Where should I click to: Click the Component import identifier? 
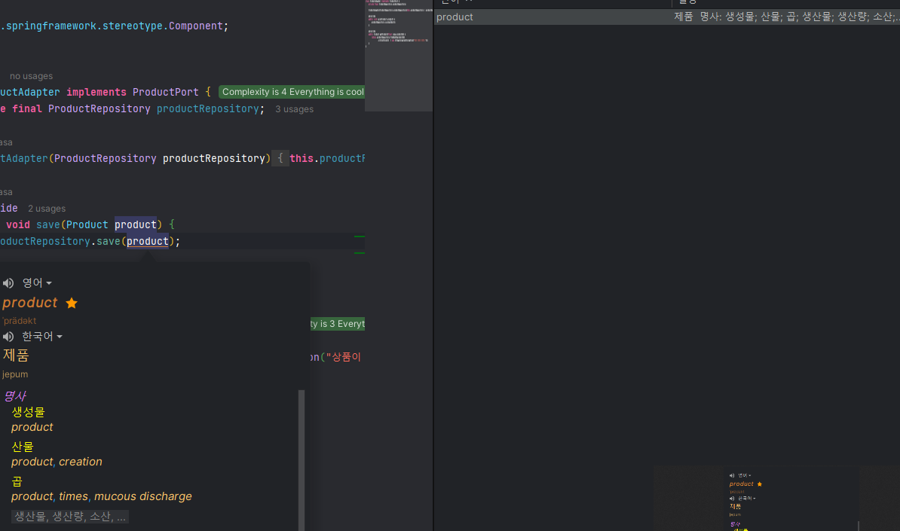(196, 26)
